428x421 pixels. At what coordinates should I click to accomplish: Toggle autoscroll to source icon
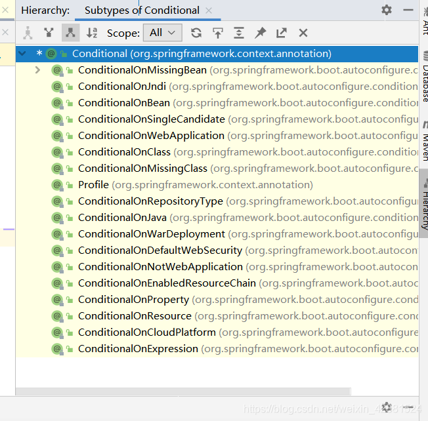[217, 33]
